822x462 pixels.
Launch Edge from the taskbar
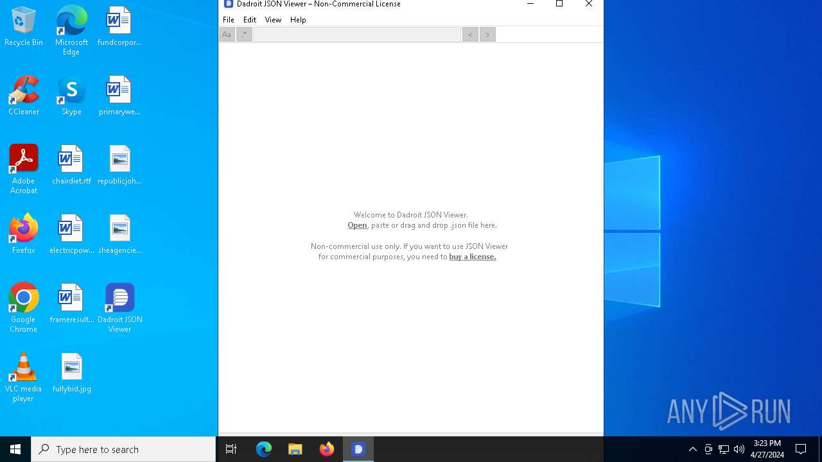pos(264,449)
